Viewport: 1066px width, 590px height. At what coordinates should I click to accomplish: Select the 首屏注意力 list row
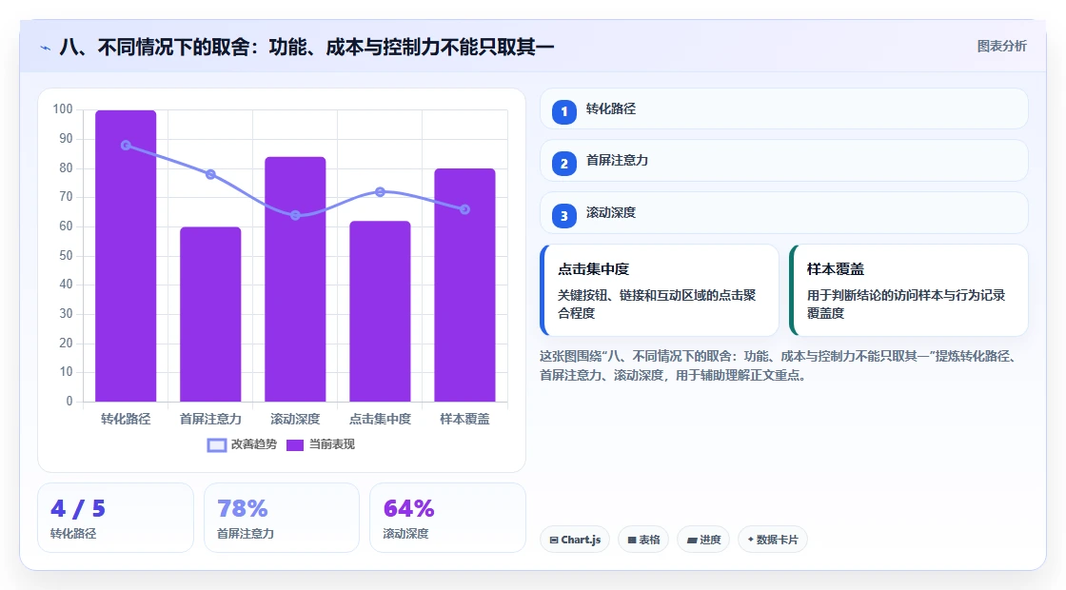pyautogui.click(x=784, y=161)
